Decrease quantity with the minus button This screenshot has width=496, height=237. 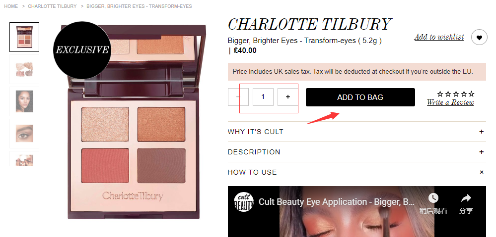click(x=238, y=97)
